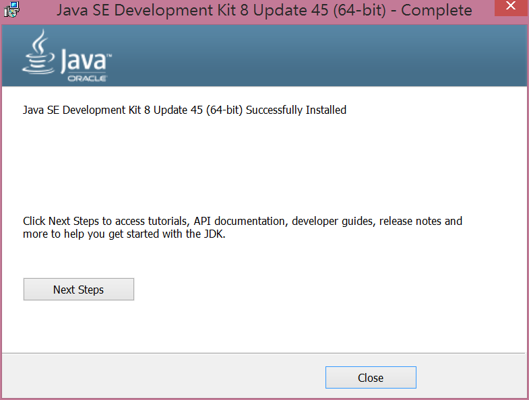Image resolution: width=529 pixels, height=400 pixels.
Task: Click the gray footer area left of Close
Action: click(x=162, y=377)
